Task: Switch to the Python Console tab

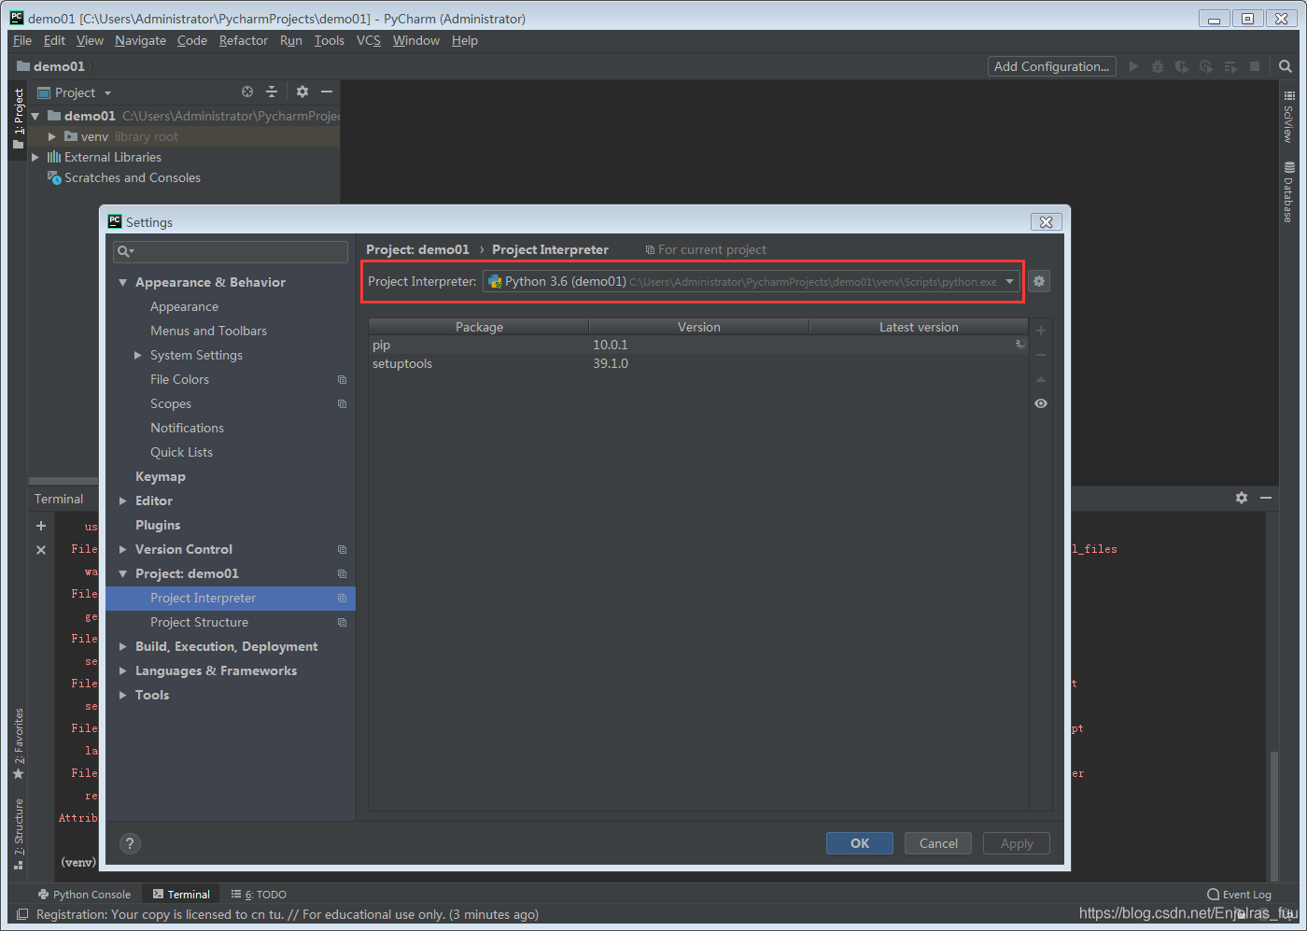Action: tap(84, 895)
